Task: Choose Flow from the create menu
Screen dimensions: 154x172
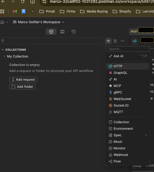Action: [x=128, y=161]
